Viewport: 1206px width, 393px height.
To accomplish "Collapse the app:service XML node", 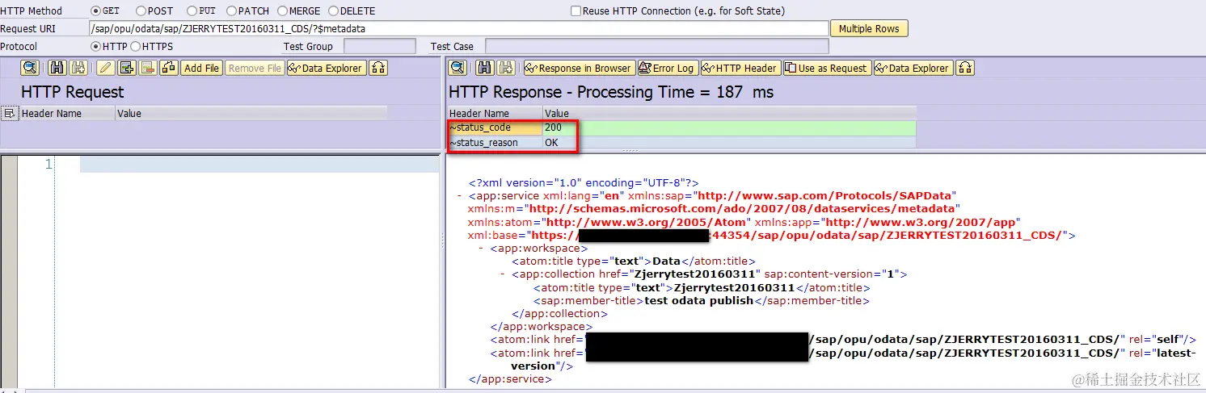I will tap(460, 196).
